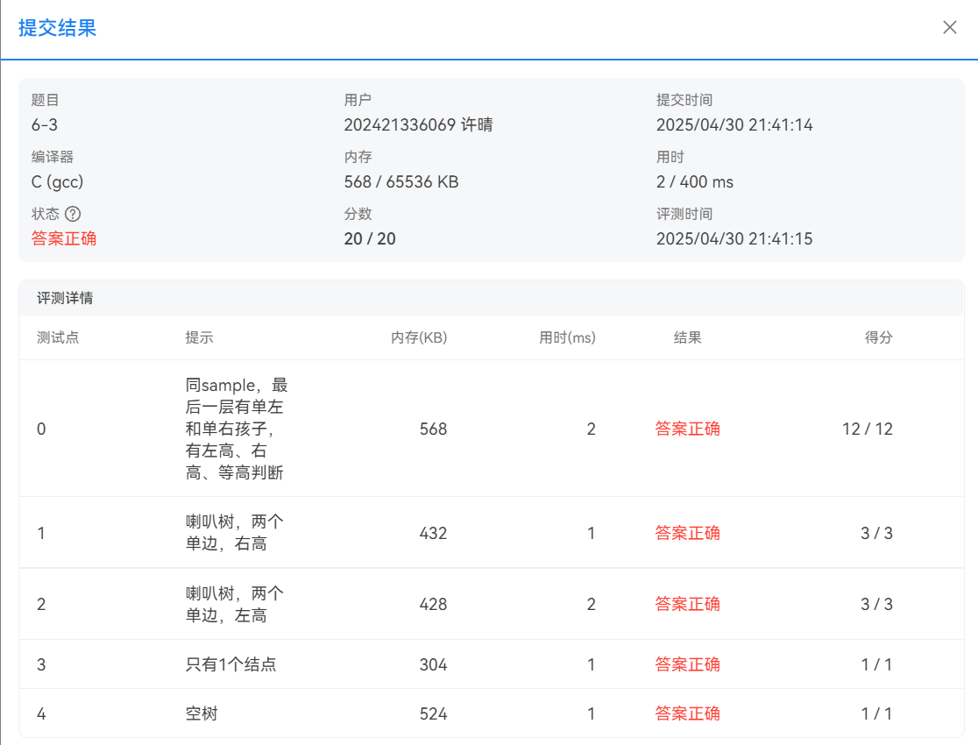This screenshot has height=745, width=978.
Task: Click the 提示 column header
Action: (199, 337)
